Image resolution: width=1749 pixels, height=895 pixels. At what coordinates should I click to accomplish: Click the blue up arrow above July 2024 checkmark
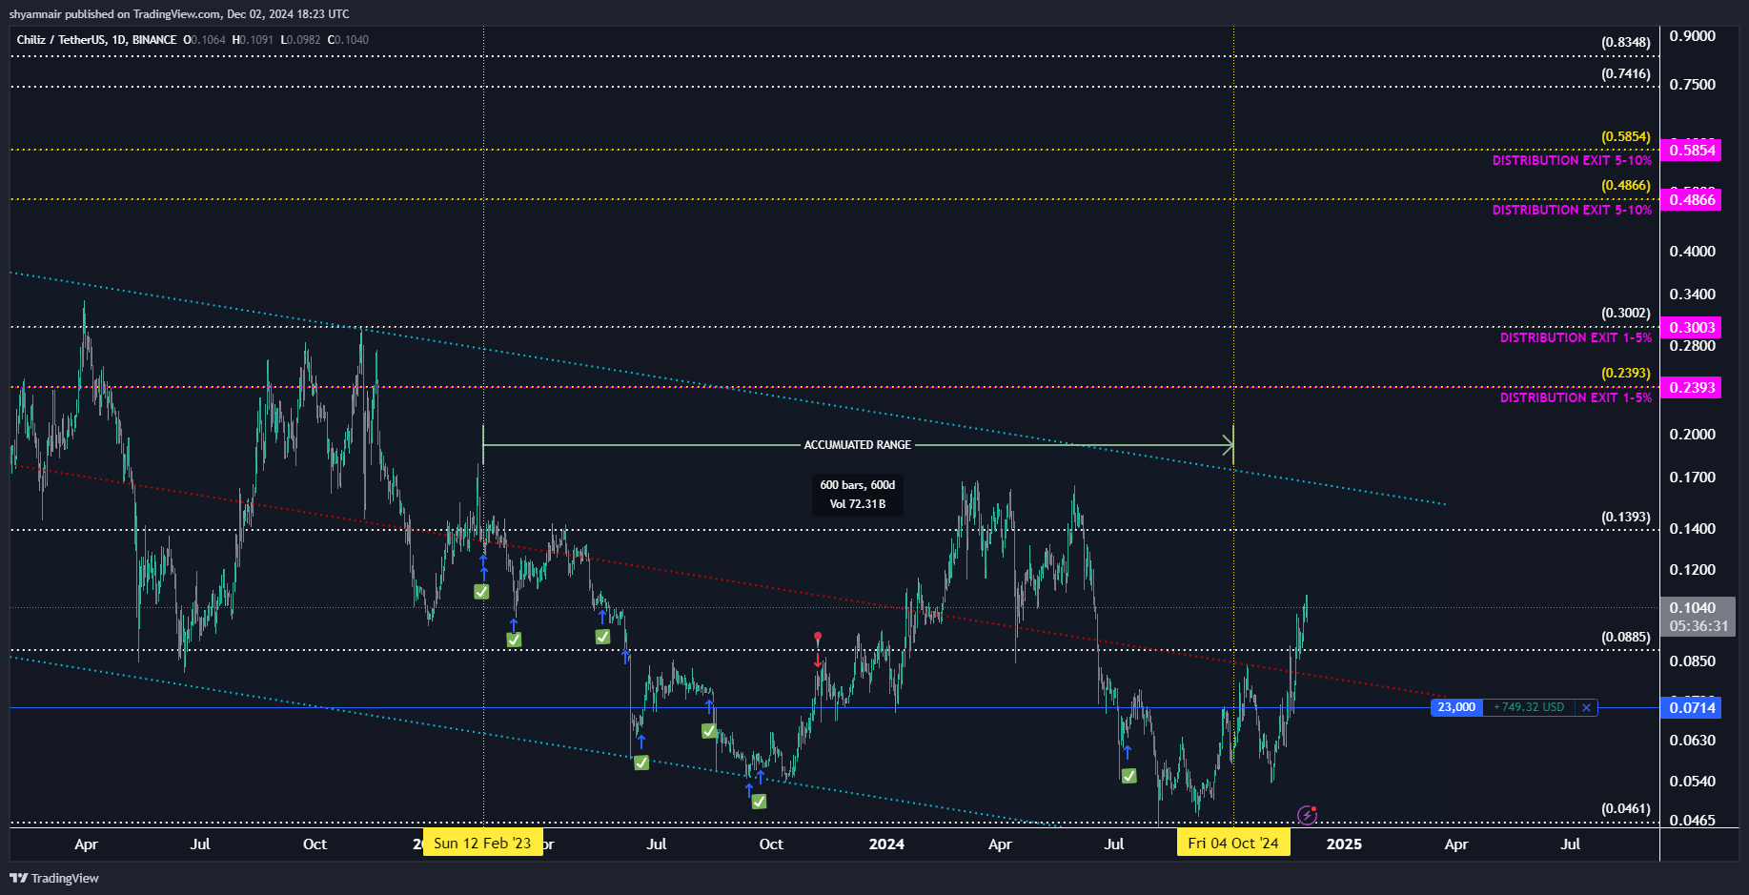[1127, 752]
